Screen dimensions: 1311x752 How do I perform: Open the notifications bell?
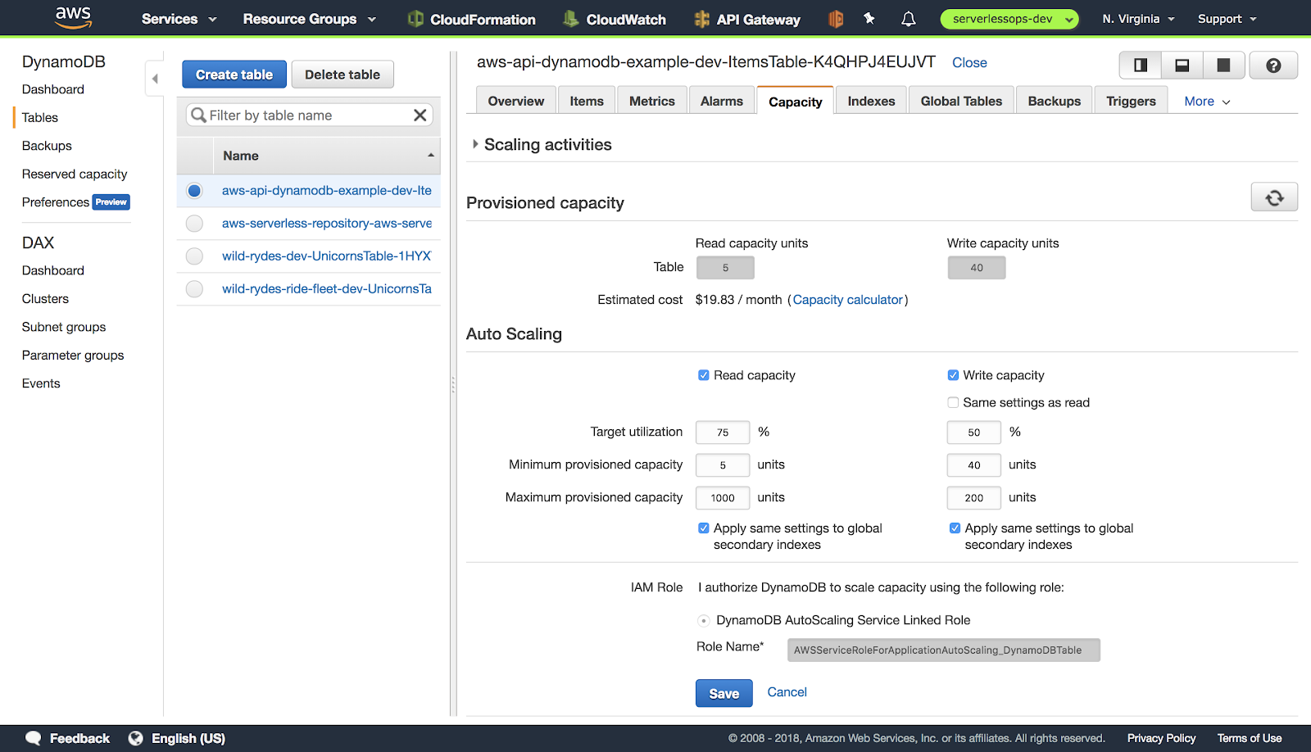(x=909, y=19)
